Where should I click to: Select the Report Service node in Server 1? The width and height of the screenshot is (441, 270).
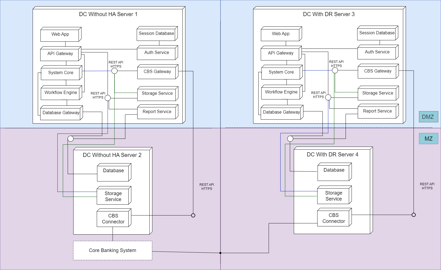click(158, 112)
